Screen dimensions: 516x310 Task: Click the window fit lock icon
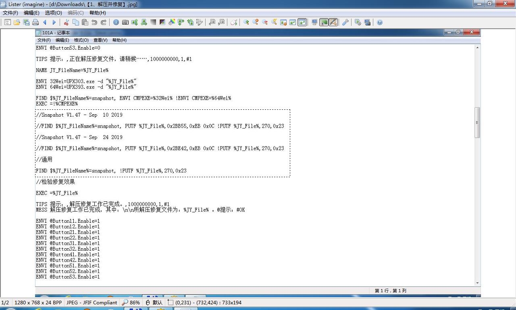(283, 22)
